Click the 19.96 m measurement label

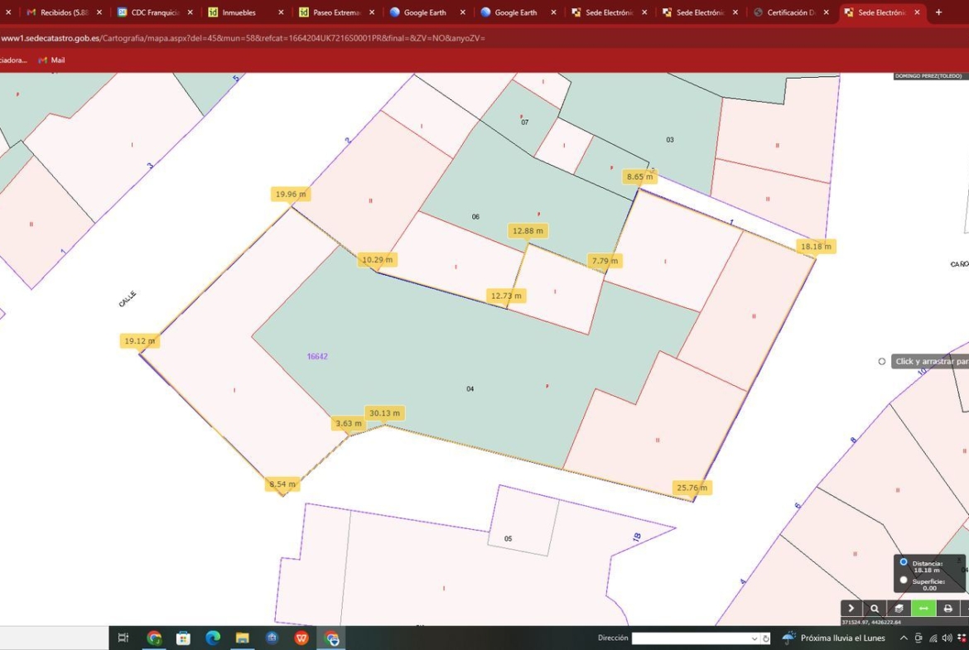click(x=291, y=194)
